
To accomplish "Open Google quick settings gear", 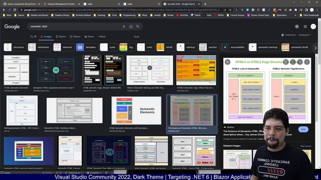I will click(x=297, y=26).
